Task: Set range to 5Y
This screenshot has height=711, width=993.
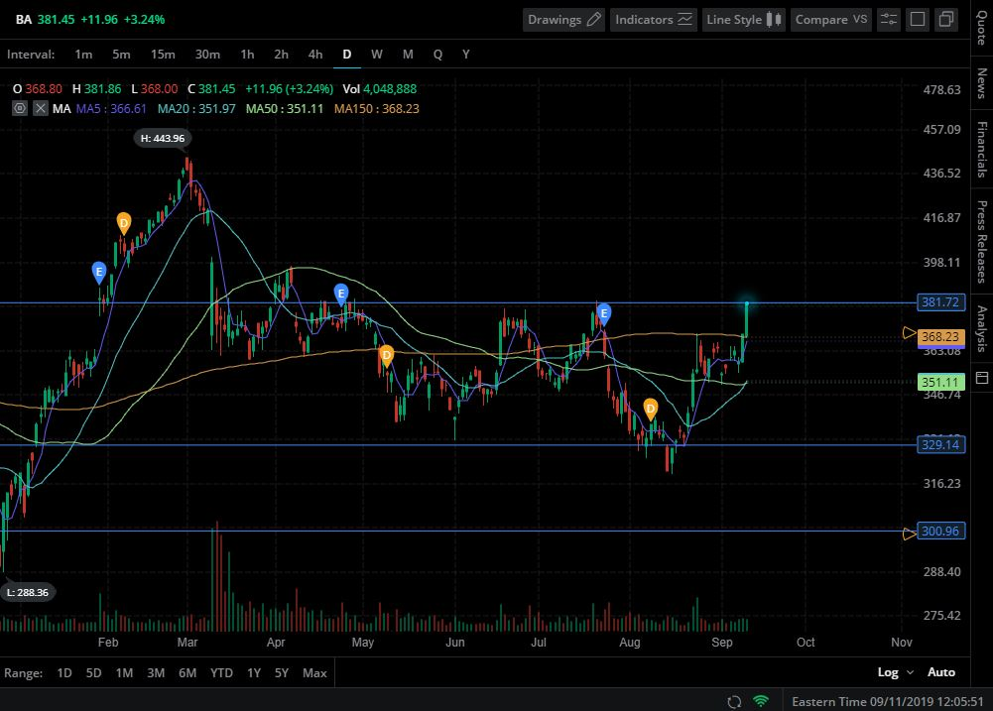Action: tap(281, 673)
